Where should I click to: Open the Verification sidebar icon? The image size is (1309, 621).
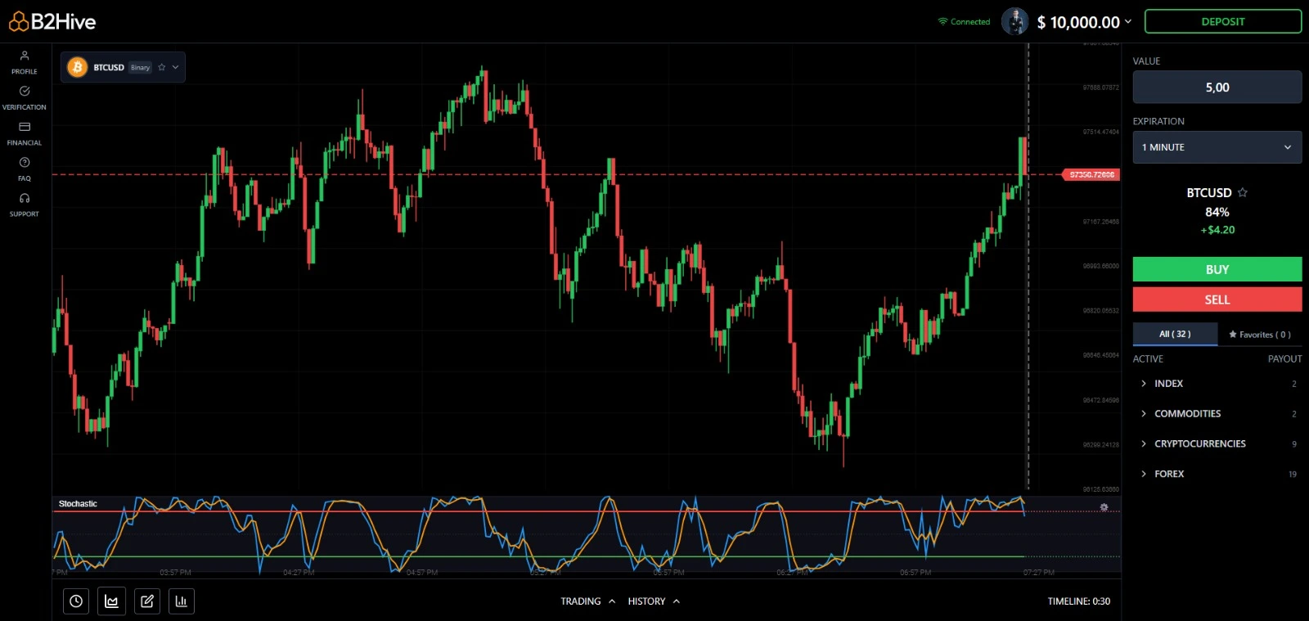click(25, 92)
